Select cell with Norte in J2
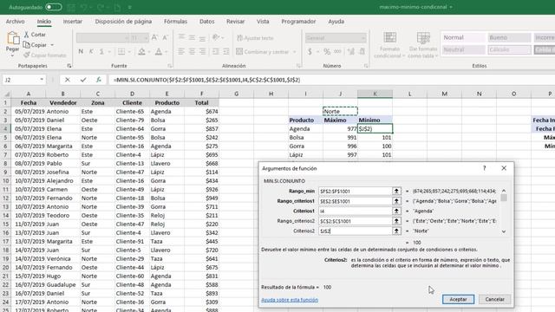Screen dimensions: 555x312 [340, 111]
